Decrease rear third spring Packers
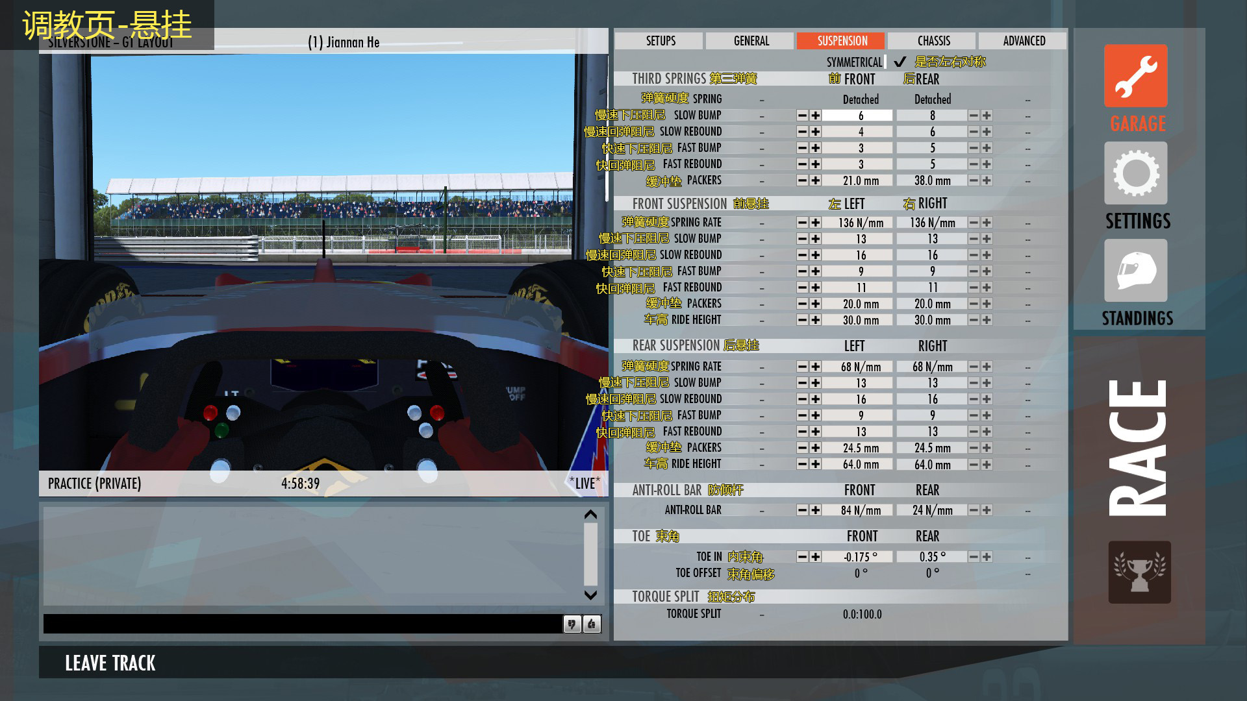Screen dimensions: 1247x701 [974, 180]
